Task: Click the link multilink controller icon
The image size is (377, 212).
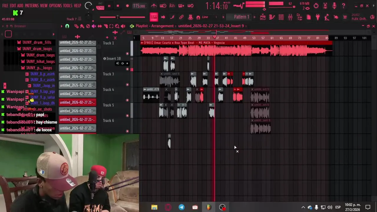Action: pyautogui.click(x=181, y=17)
